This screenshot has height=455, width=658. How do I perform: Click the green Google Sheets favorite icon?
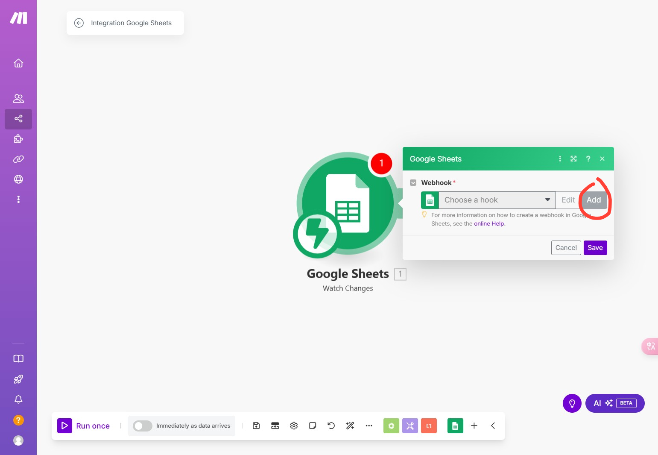click(x=455, y=426)
